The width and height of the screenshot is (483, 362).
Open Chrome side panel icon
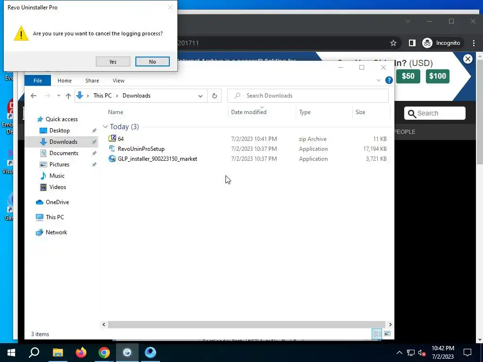click(412, 43)
